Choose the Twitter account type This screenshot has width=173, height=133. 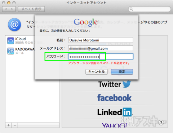(115, 84)
